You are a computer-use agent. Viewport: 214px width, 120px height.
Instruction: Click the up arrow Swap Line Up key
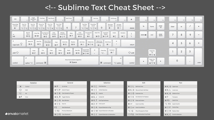point(152,53)
